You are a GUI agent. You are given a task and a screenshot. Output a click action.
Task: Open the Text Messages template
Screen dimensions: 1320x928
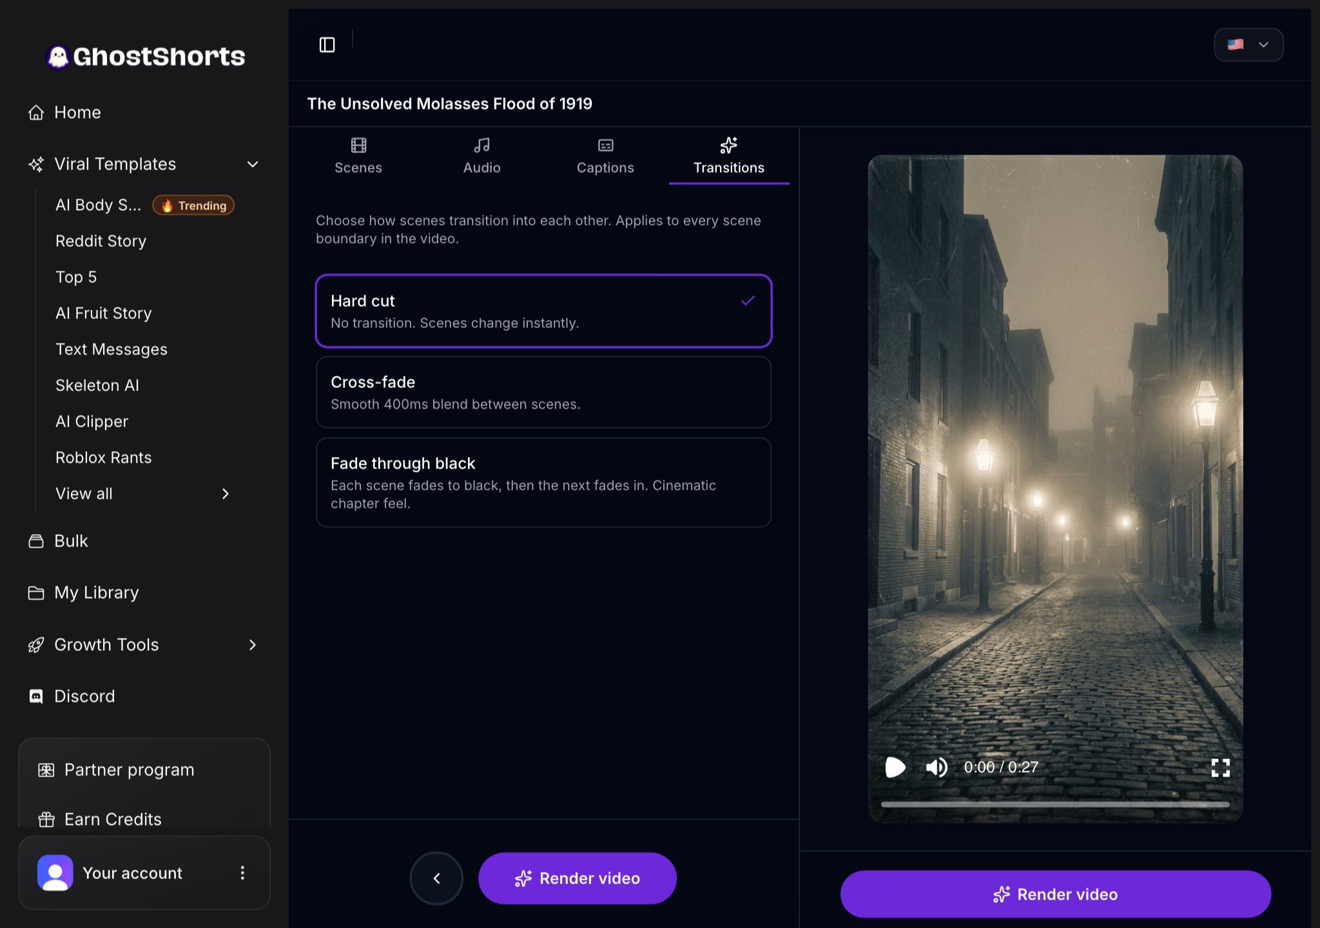coord(112,349)
